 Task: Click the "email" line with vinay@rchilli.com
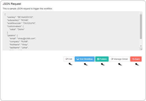pos(23,39)
